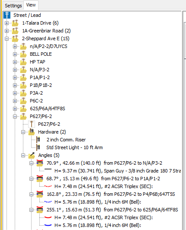
Task: Select the Span Guy 3/8 inch Grade 180 entry
Action: [118, 171]
